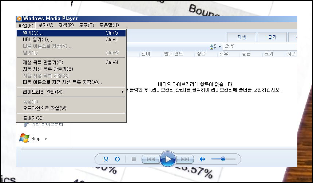Click the view options icon beside the search box

[x=213, y=47]
